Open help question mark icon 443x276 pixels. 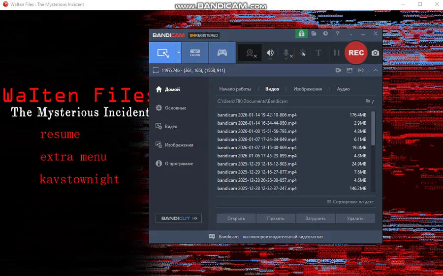[337, 33]
